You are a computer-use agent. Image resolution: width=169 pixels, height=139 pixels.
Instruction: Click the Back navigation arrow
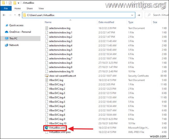[4, 15]
